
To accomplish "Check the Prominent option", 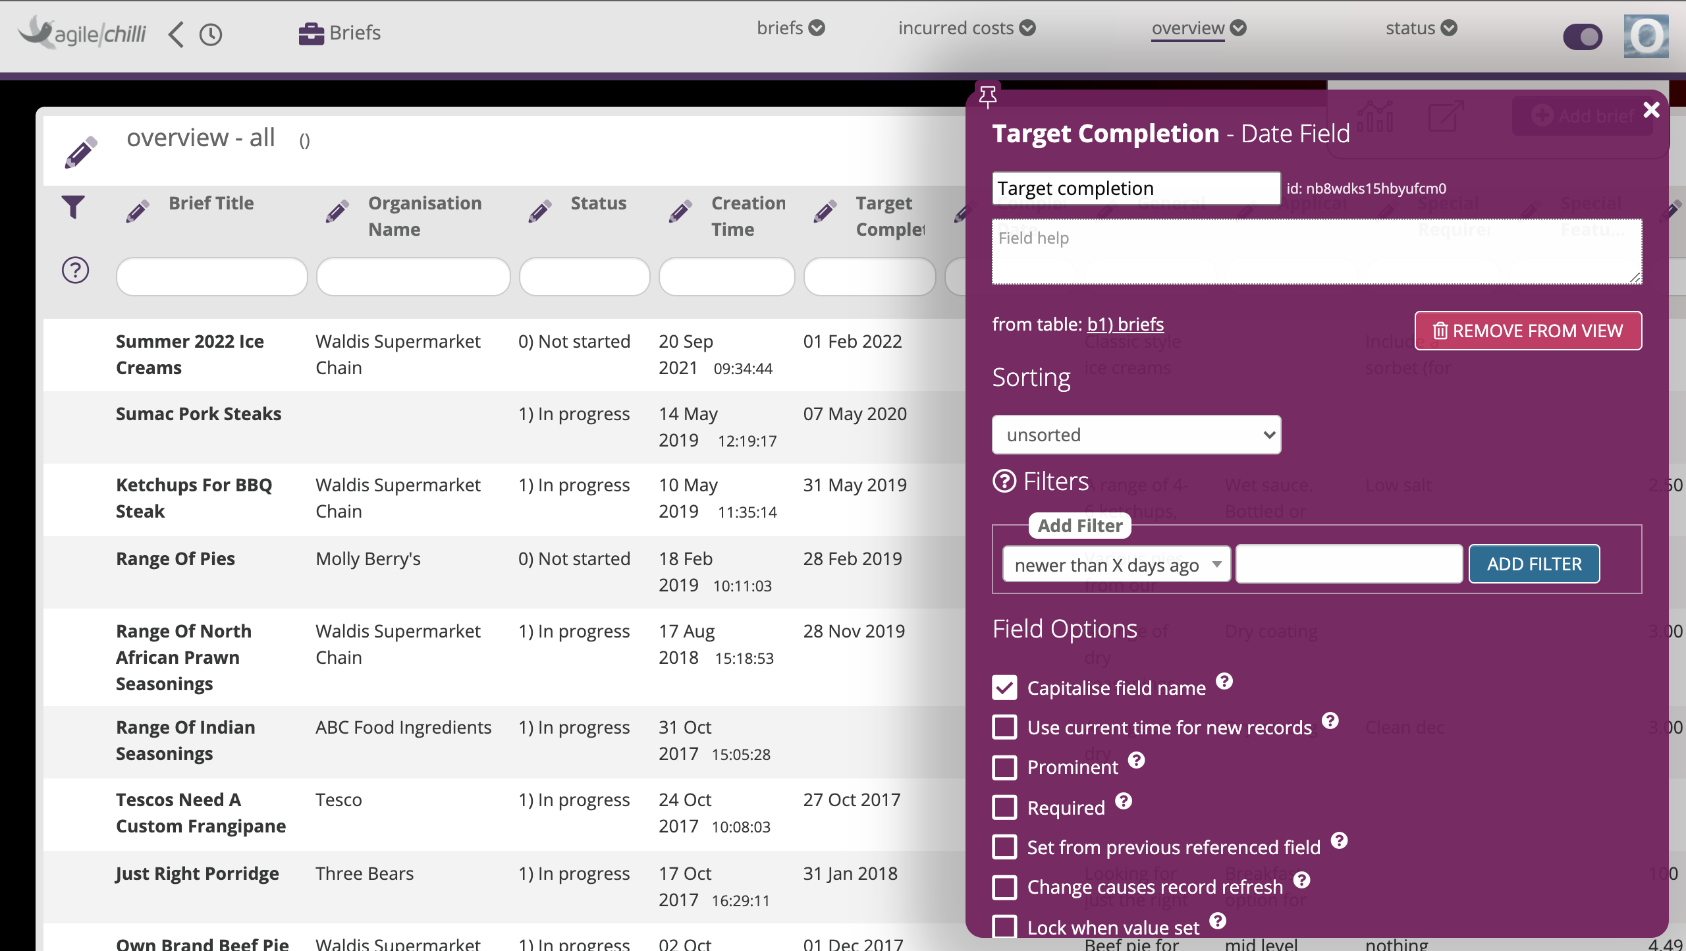I will pyautogui.click(x=1004, y=767).
